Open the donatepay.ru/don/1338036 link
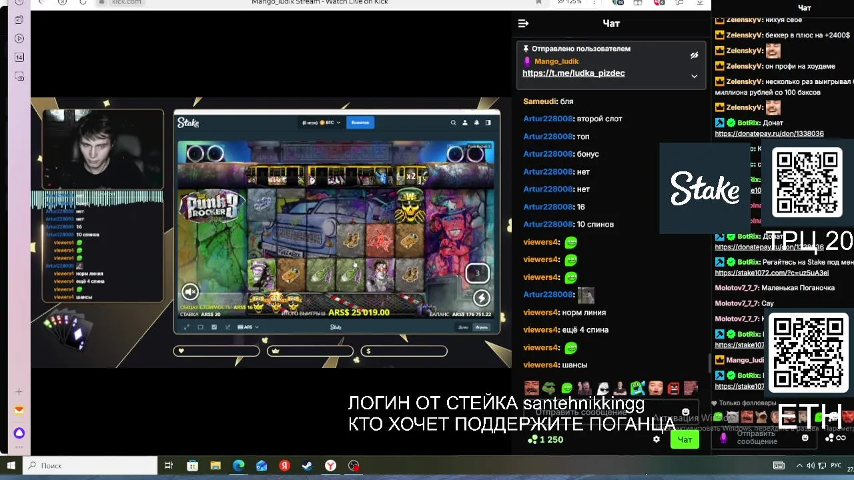This screenshot has height=480, width=854. point(769,133)
